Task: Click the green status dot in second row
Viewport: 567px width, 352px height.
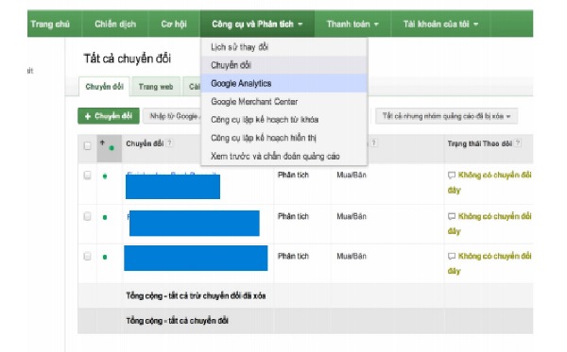Action: (105, 217)
